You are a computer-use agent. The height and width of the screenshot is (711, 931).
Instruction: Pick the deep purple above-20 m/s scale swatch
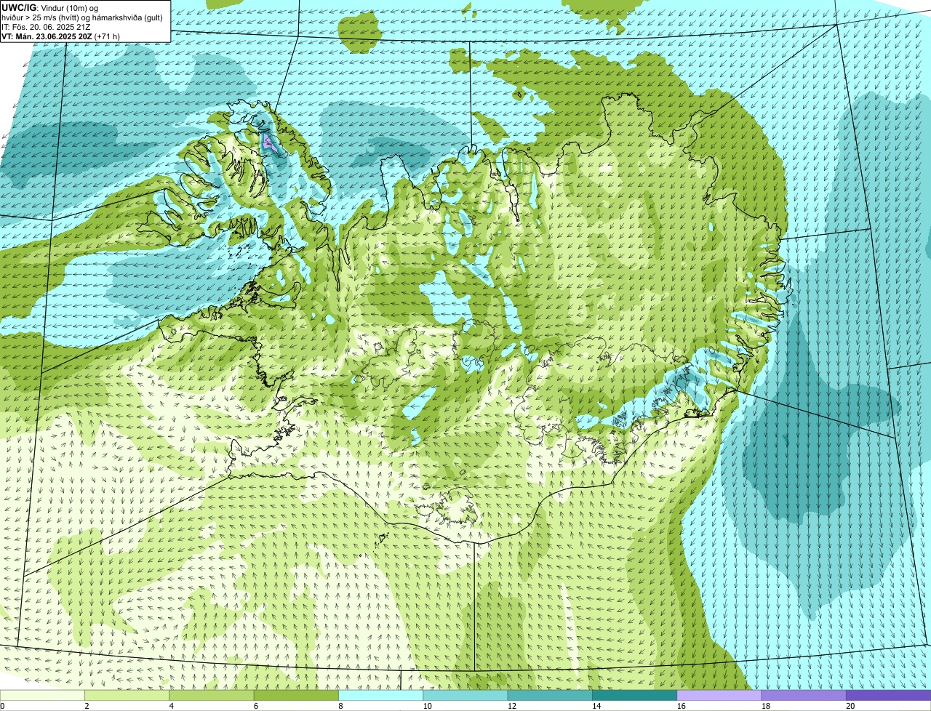click(x=889, y=695)
